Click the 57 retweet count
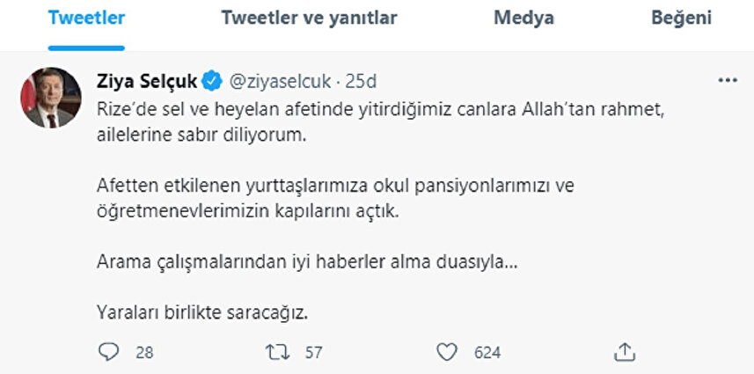This screenshot has width=754, height=374. 313,353
